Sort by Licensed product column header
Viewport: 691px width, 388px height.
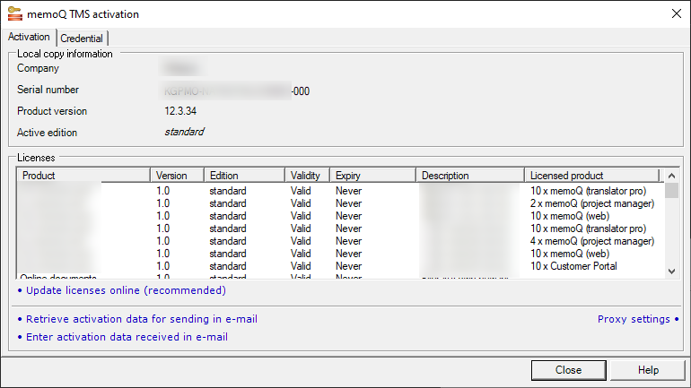pos(592,175)
